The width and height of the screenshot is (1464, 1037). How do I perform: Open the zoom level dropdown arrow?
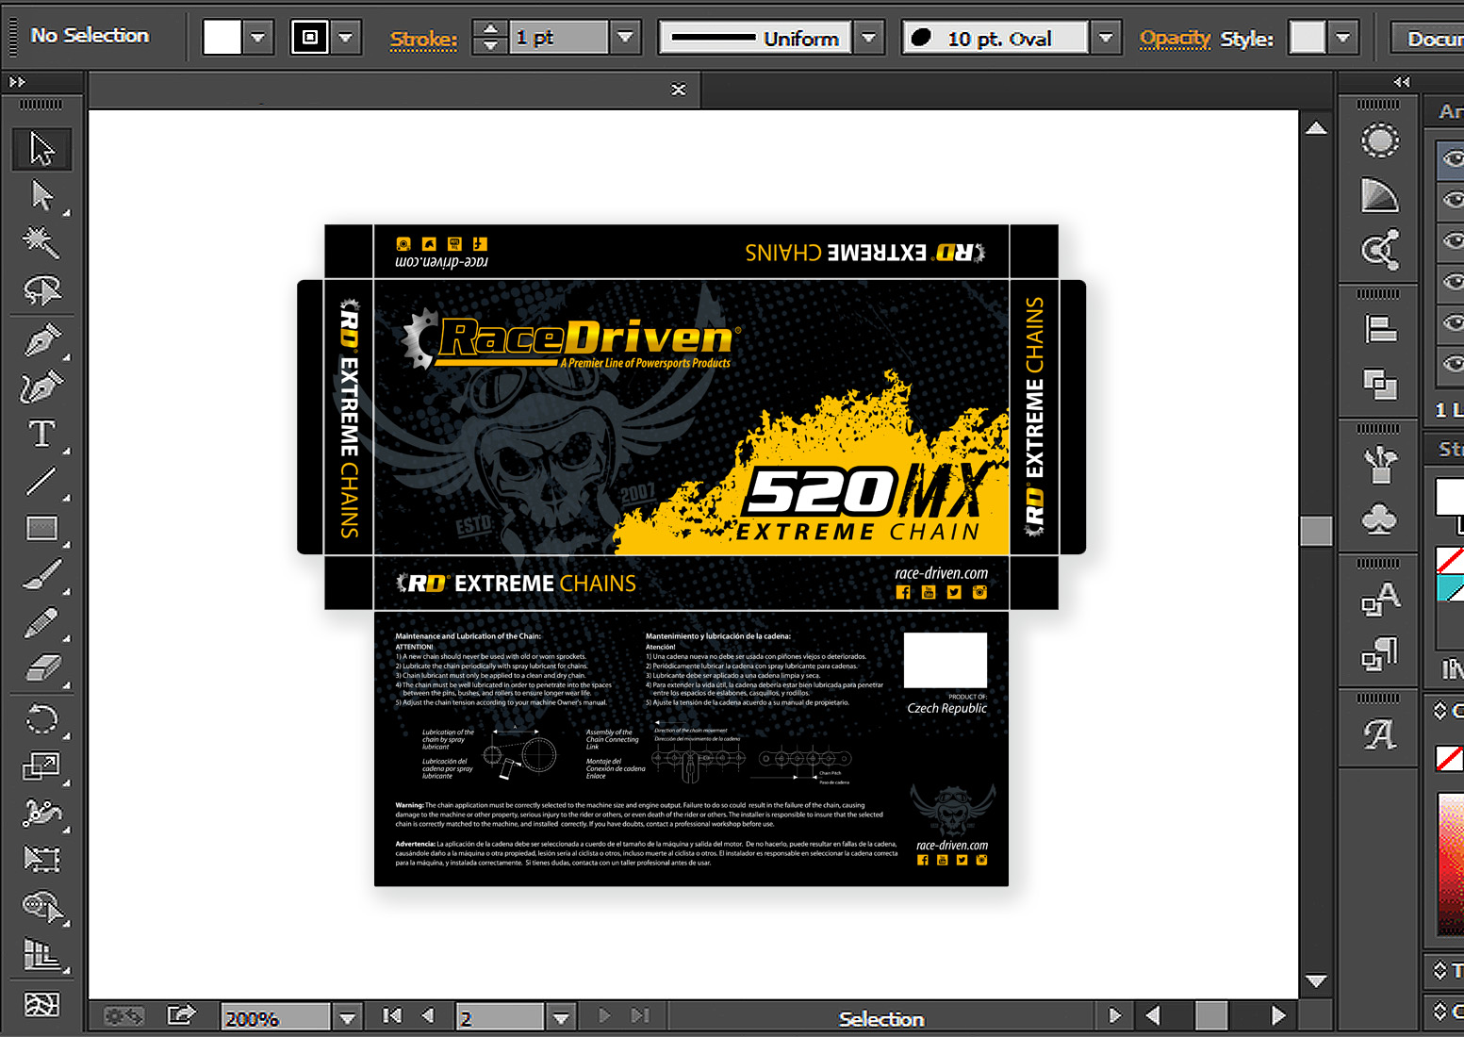point(348,1017)
